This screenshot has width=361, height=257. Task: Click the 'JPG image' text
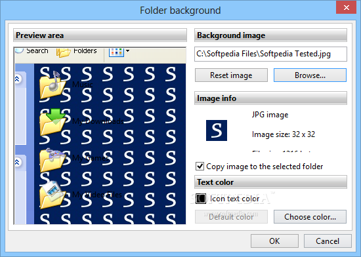[x=270, y=115]
